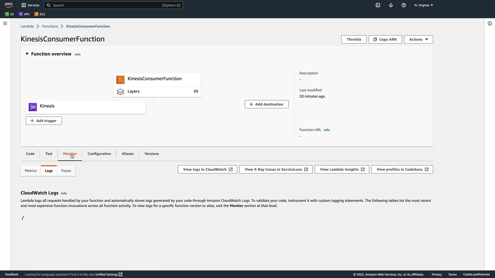Open the right-side info panel icon
Screen dimensions: 495x278
pyautogui.click(x=490, y=23)
